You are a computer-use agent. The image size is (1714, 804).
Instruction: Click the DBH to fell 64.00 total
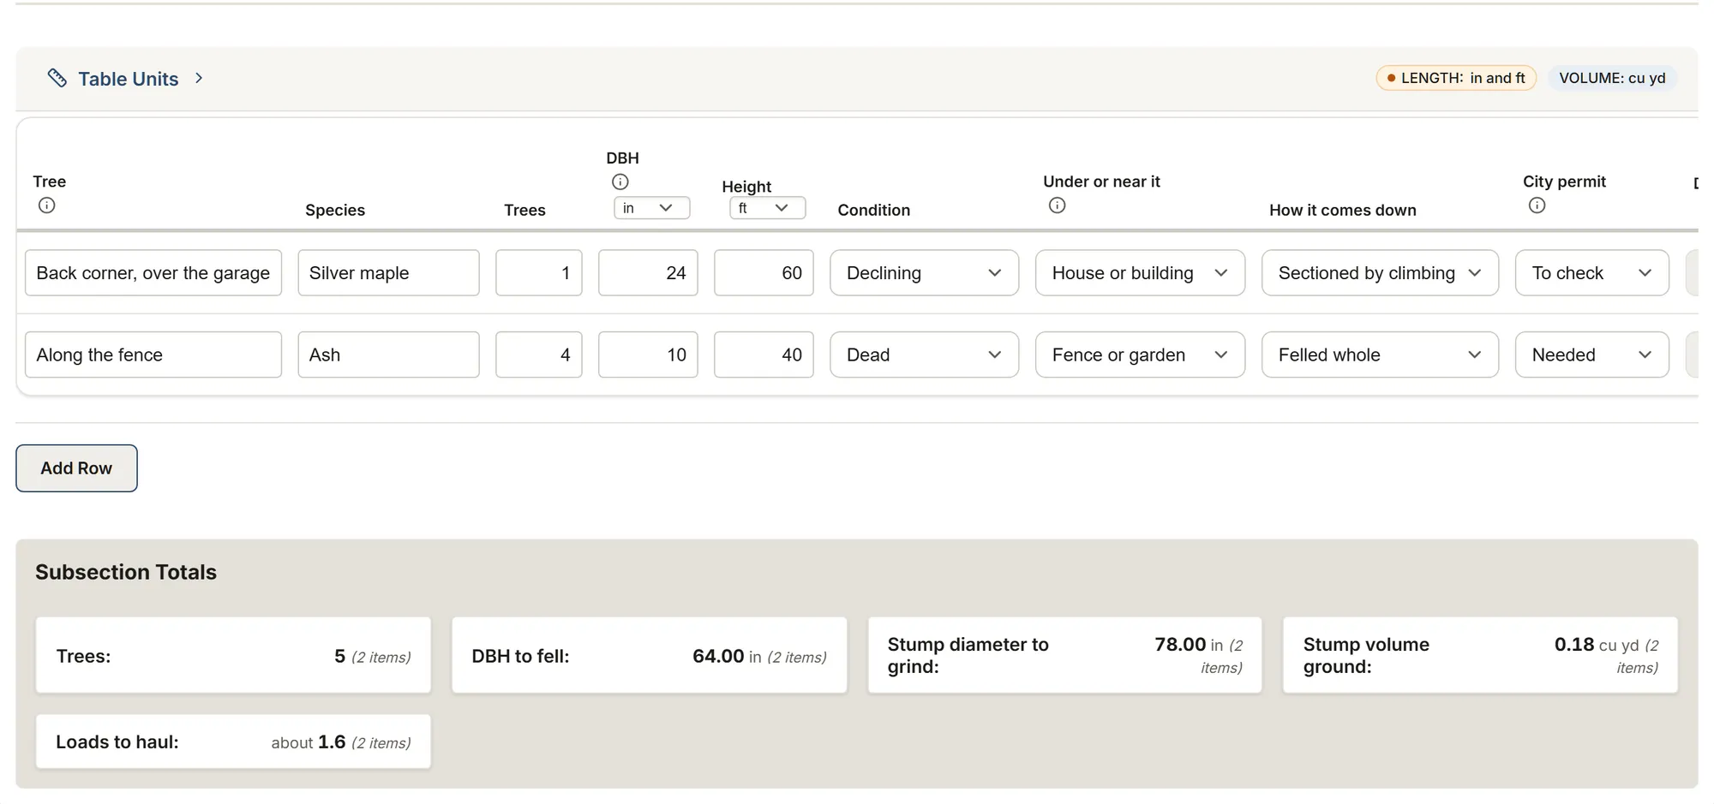pos(649,656)
